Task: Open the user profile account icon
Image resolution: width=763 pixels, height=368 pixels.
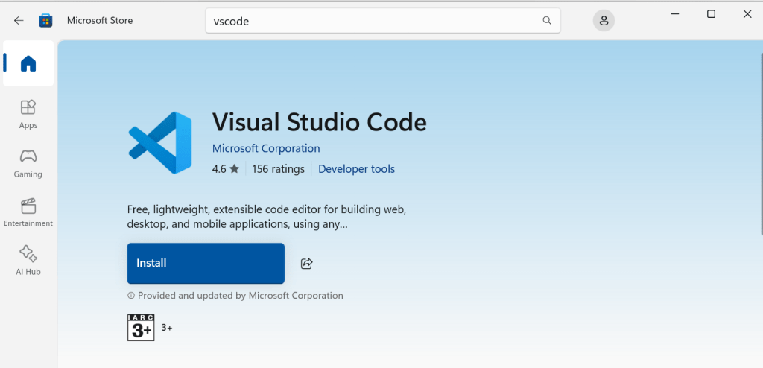Action: coord(604,21)
